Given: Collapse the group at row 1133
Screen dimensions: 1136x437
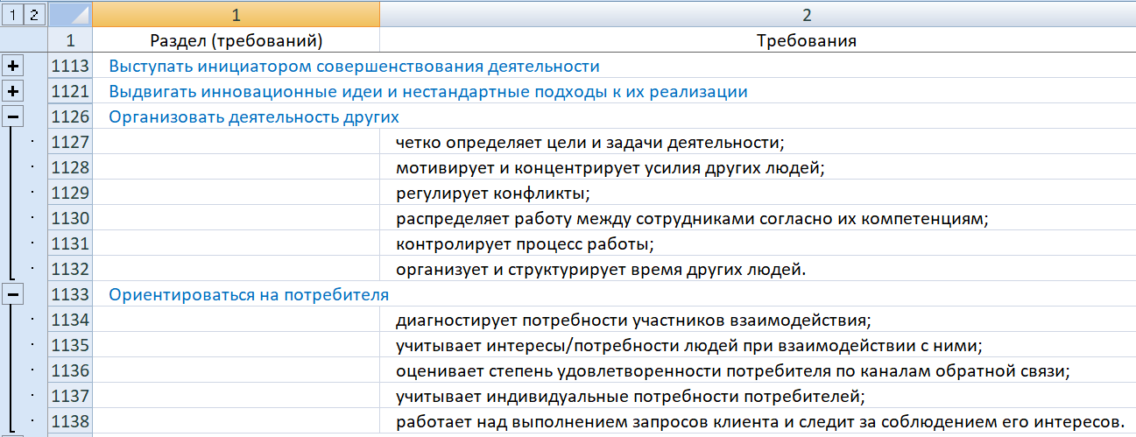Looking at the screenshot, I should [x=13, y=295].
